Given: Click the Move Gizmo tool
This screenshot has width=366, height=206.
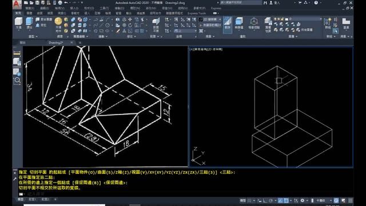Looking at the screenshot, I should point(254,24).
